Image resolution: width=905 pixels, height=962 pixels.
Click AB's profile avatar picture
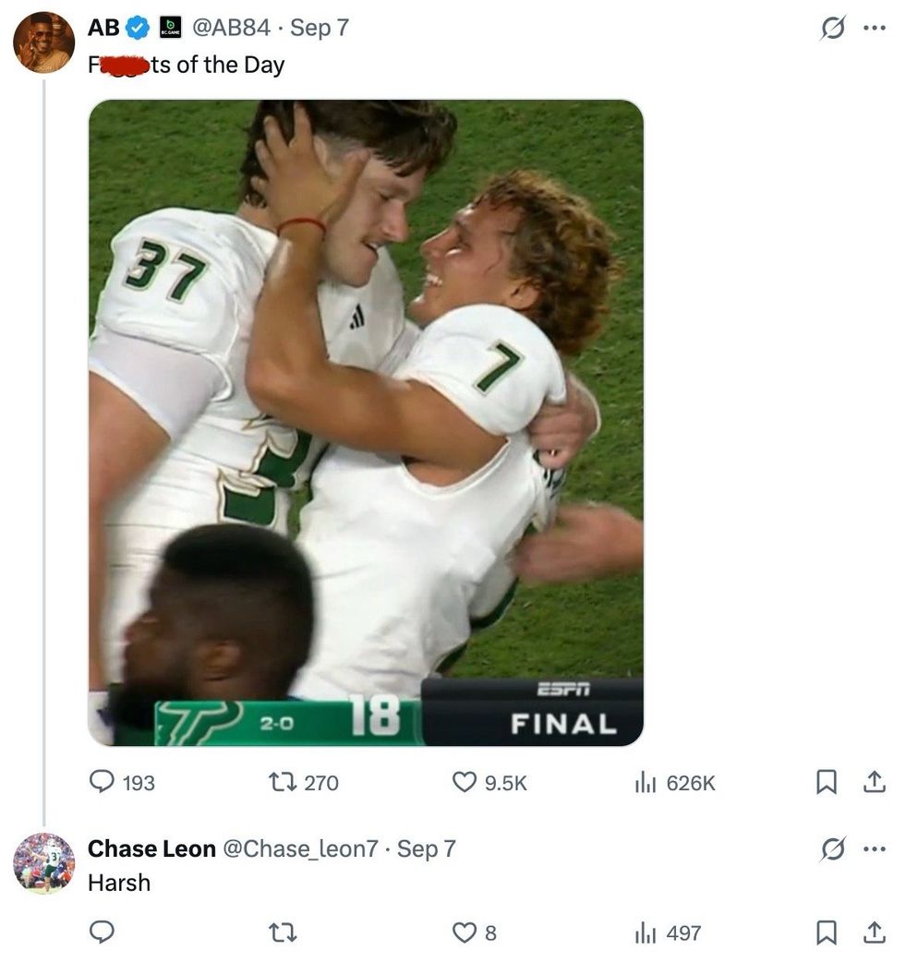pos(43,42)
